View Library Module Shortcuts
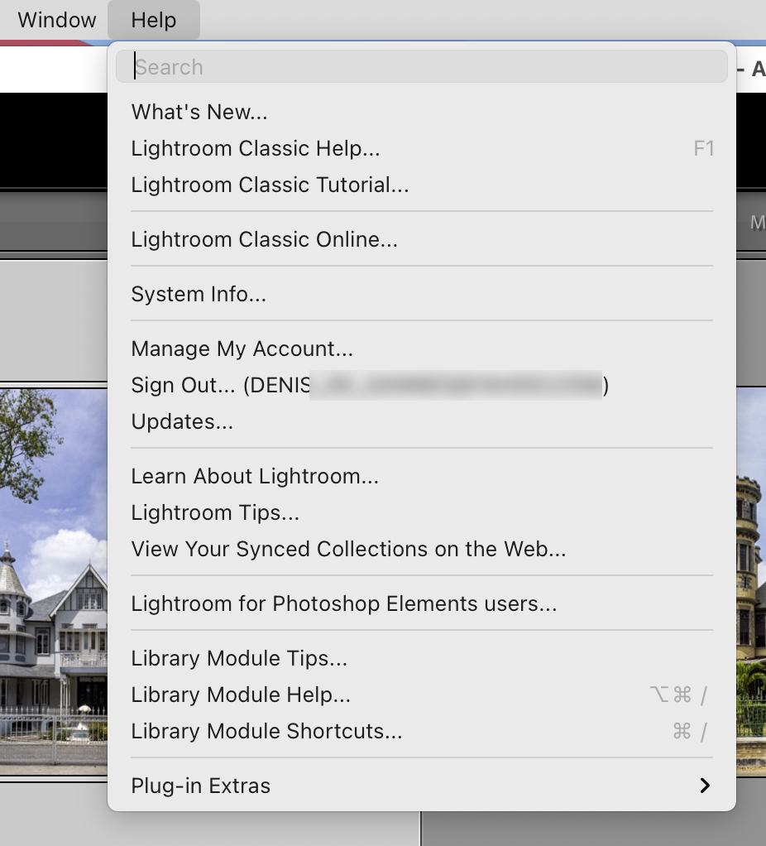766x846 pixels. [265, 731]
